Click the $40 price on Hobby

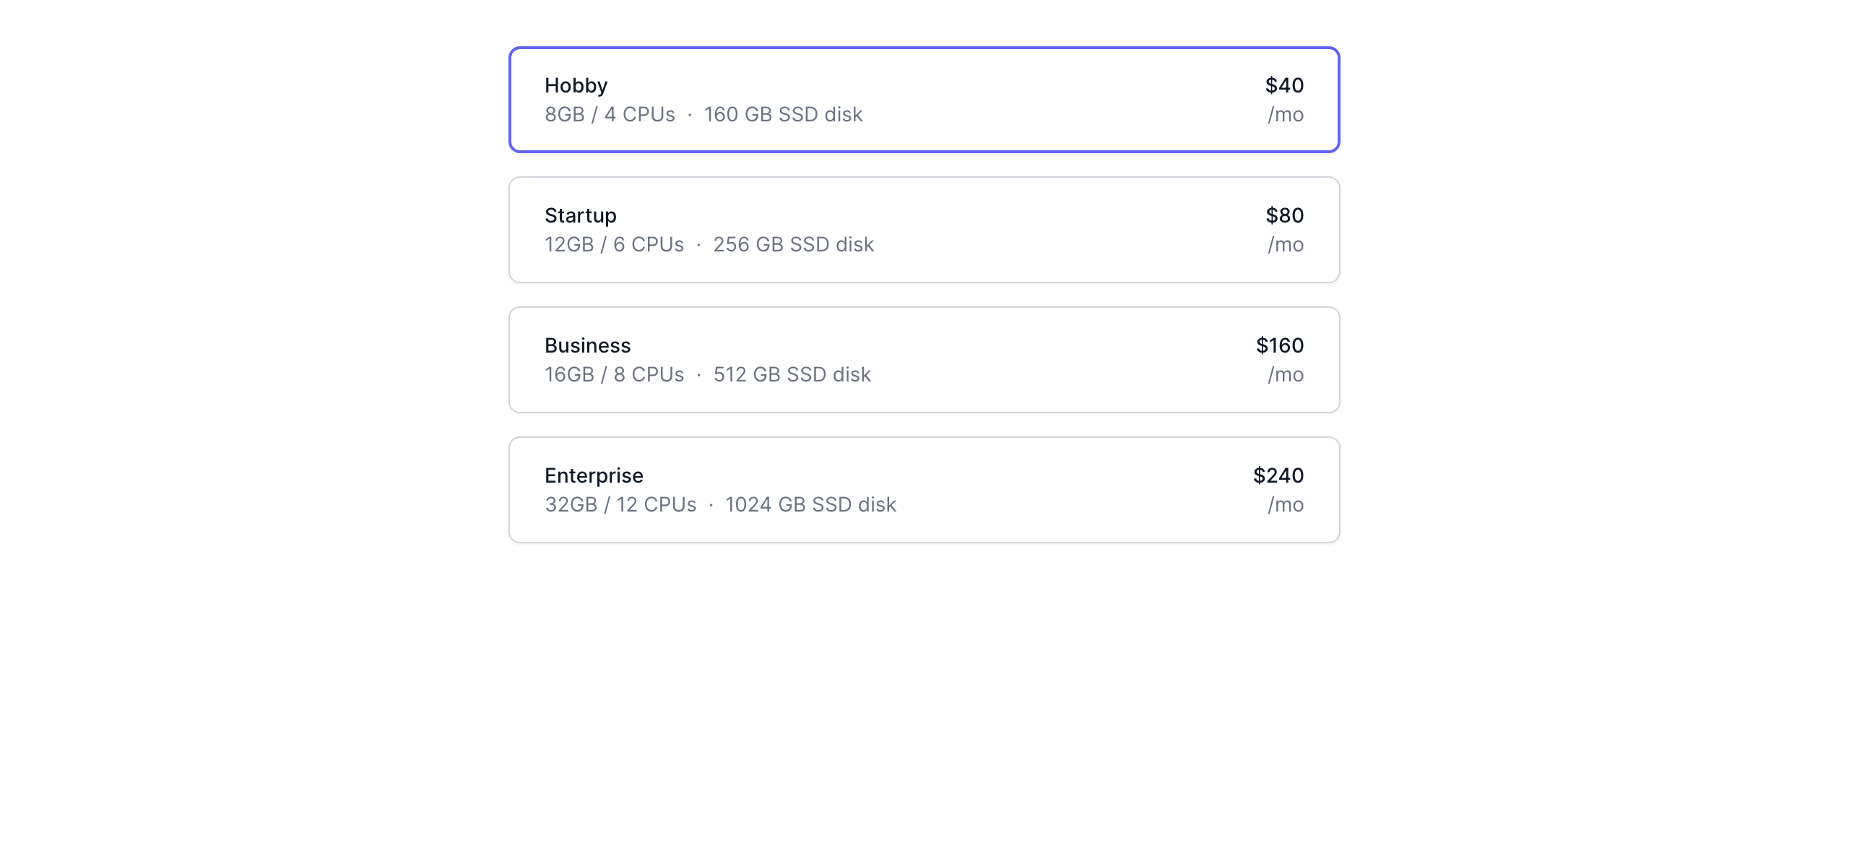point(1284,85)
